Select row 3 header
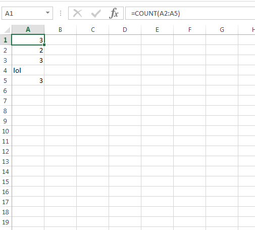The image size is (255, 230). click(6, 60)
